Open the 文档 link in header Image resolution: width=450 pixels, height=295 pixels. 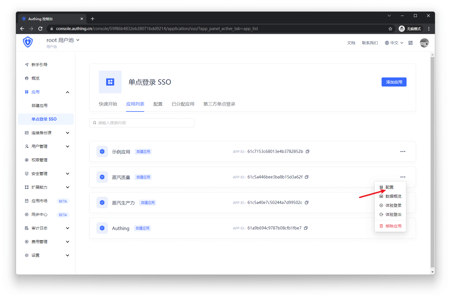[x=351, y=43]
